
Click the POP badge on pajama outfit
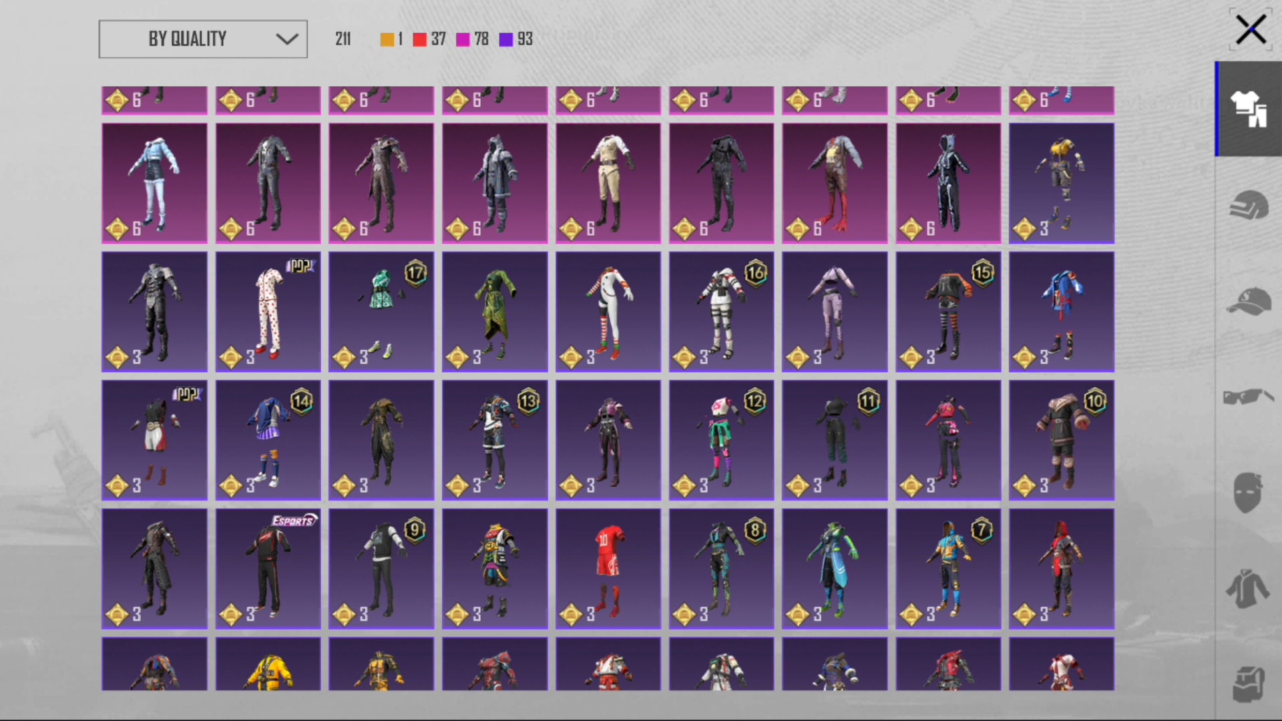[300, 266]
